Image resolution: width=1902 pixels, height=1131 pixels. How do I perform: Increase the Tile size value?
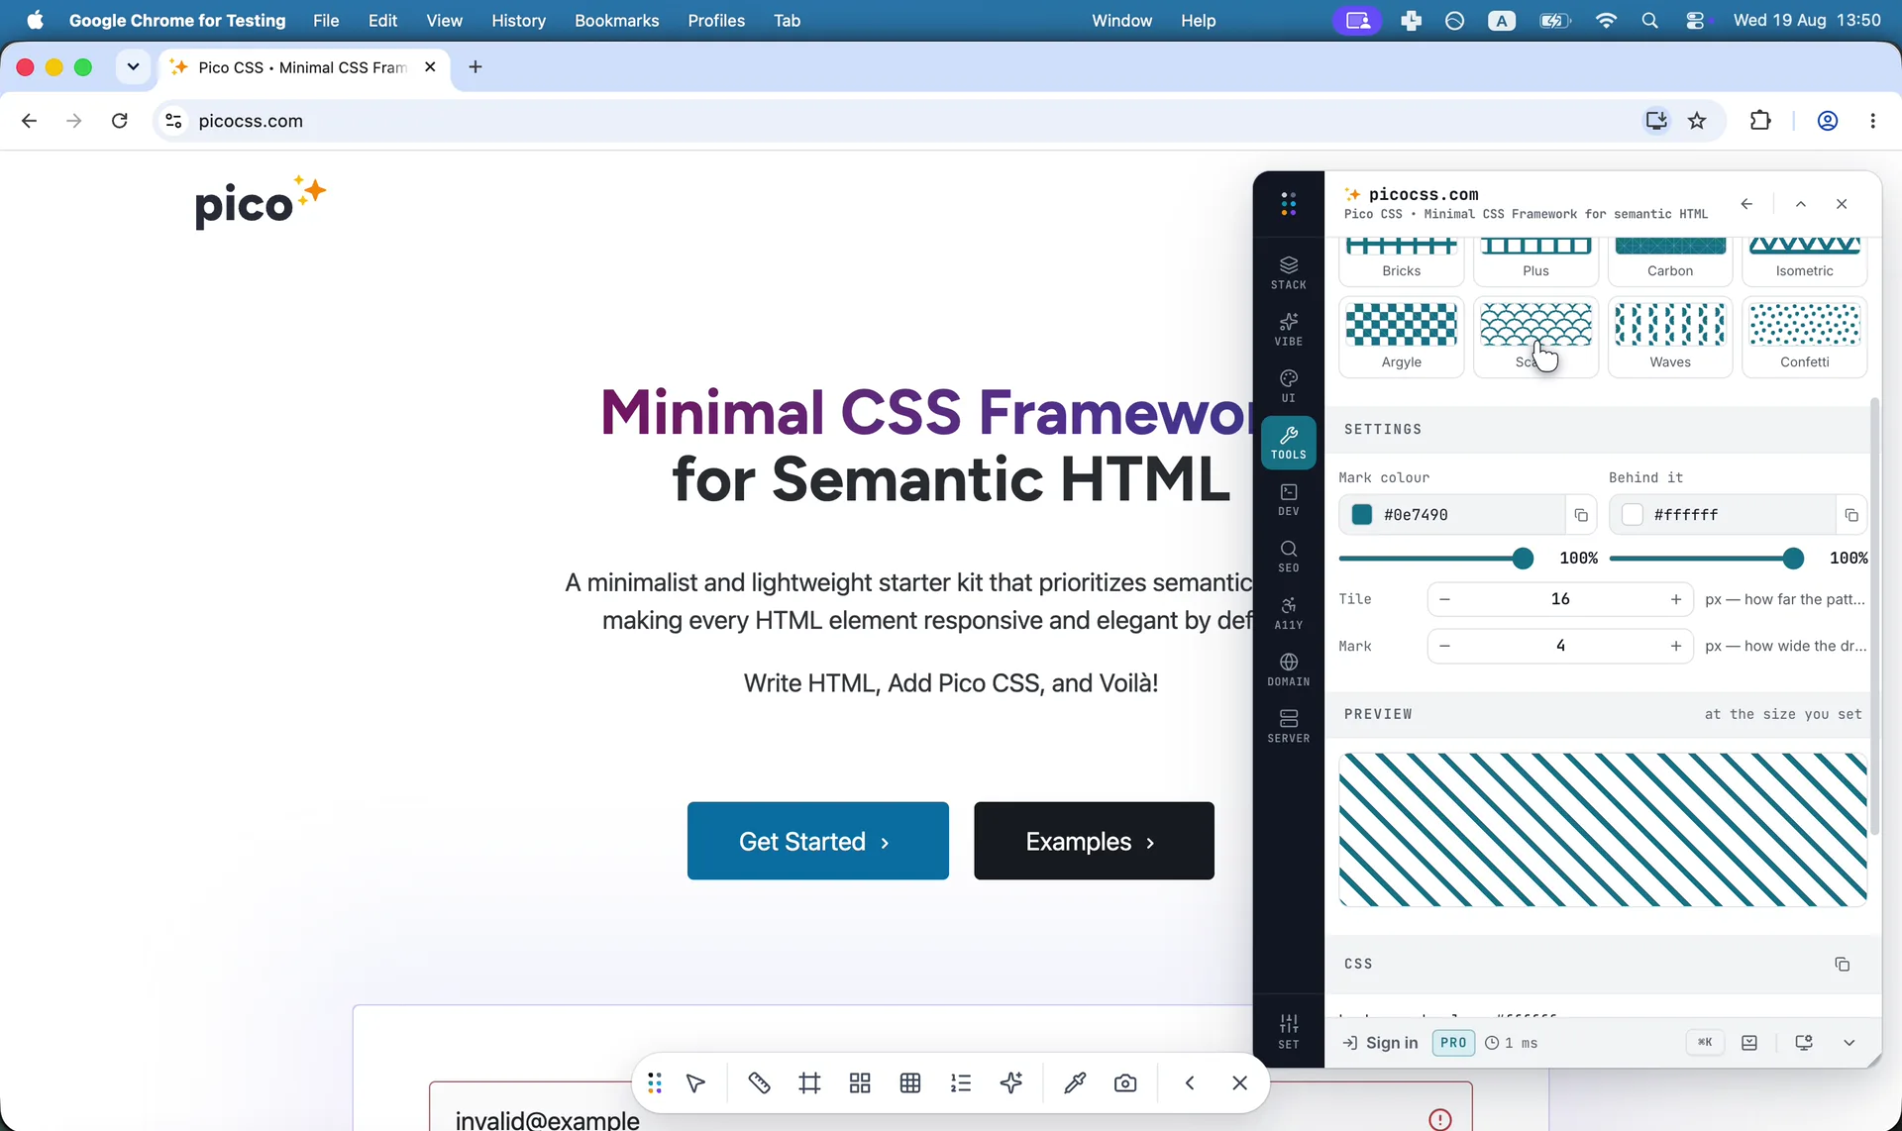coord(1676,599)
